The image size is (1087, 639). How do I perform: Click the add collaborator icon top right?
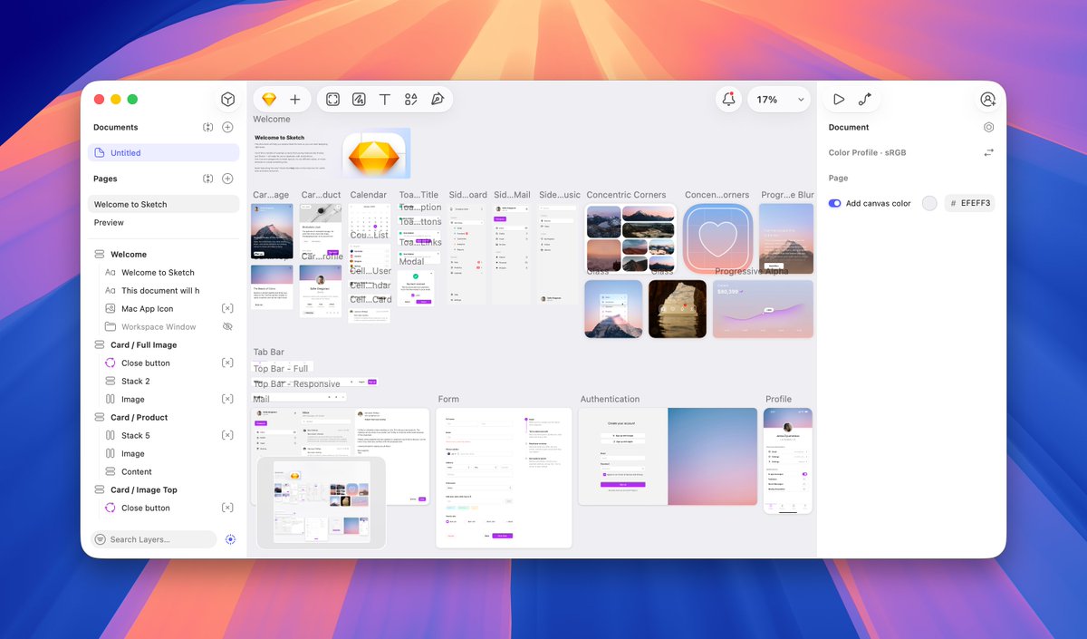pos(987,99)
